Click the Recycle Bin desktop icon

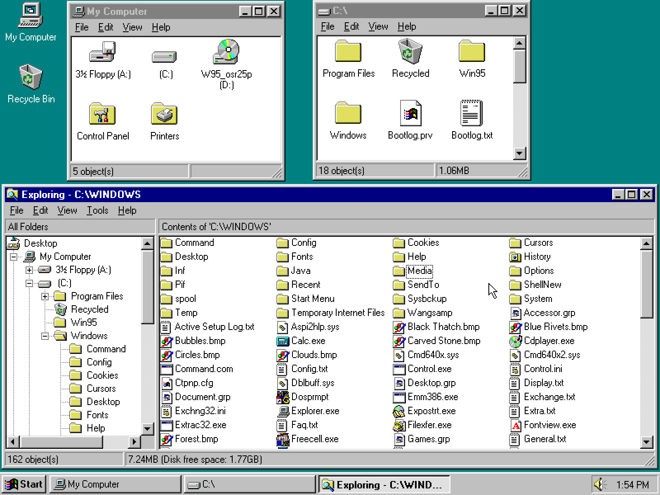pos(31,77)
